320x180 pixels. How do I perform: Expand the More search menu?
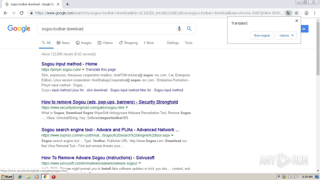(149, 43)
